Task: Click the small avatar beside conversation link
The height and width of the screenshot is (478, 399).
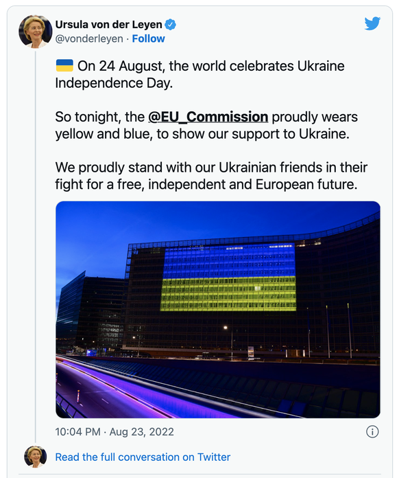Action: [36, 457]
